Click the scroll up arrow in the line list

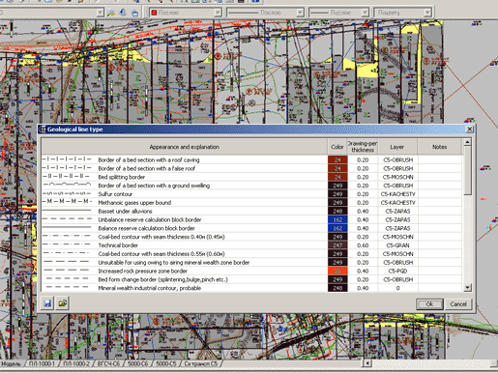[x=467, y=142]
